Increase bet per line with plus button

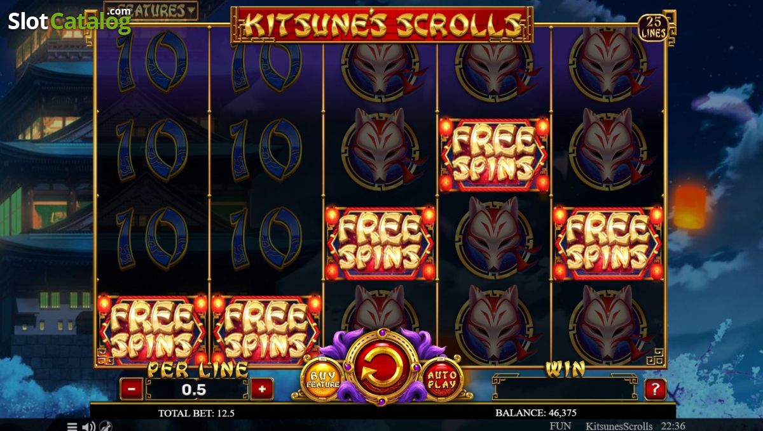pyautogui.click(x=262, y=388)
